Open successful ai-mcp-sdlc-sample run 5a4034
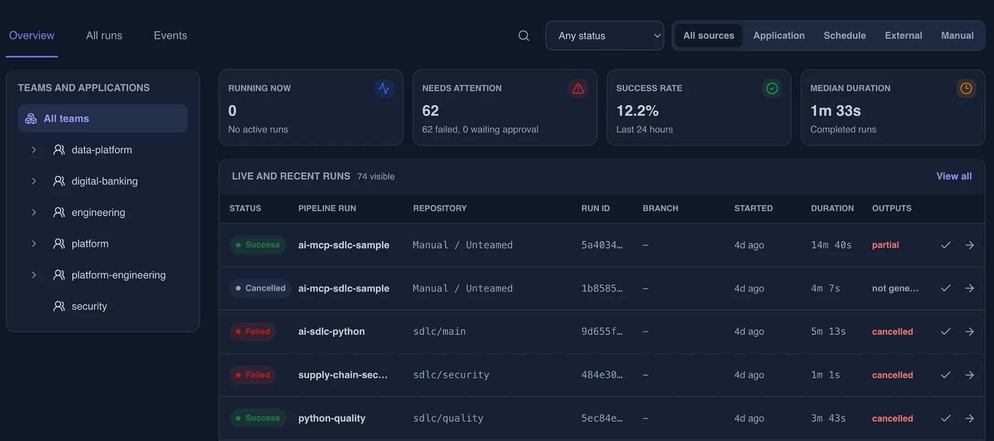The image size is (994, 441). 343,245
